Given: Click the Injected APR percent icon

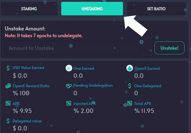Looking at the screenshot, I should pos(69,103).
